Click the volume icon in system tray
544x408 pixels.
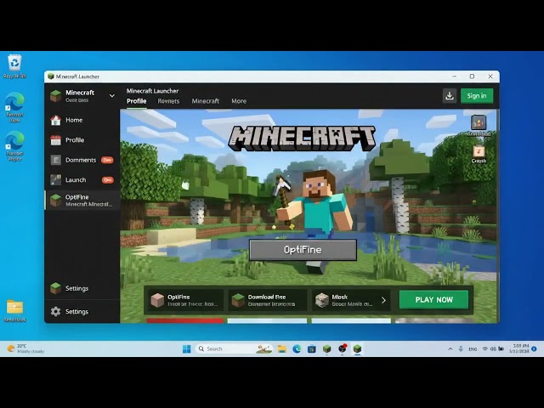tap(493, 349)
